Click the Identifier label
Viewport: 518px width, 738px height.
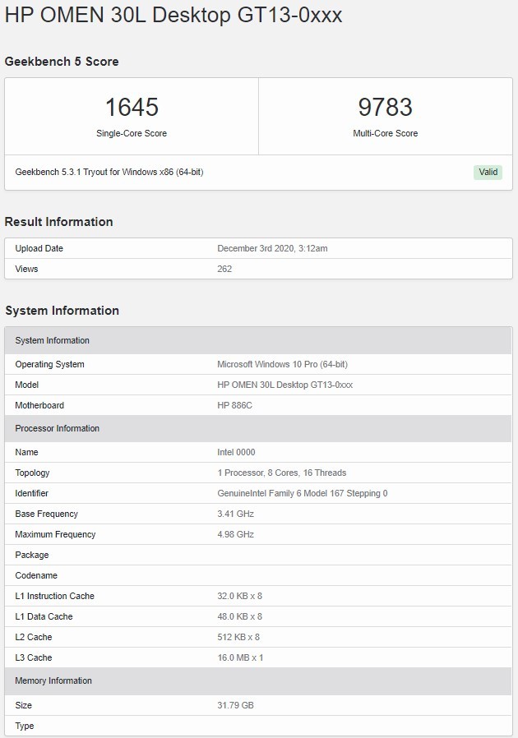click(x=31, y=493)
